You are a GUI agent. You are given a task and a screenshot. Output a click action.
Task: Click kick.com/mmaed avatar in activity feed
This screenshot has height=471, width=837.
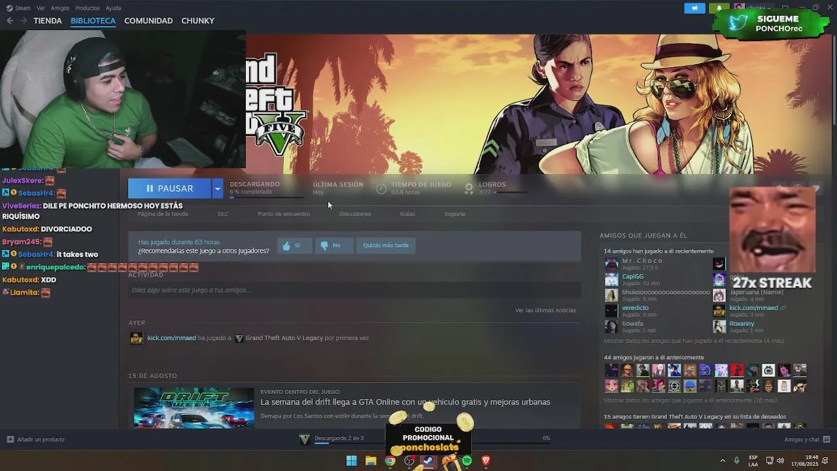click(x=136, y=338)
